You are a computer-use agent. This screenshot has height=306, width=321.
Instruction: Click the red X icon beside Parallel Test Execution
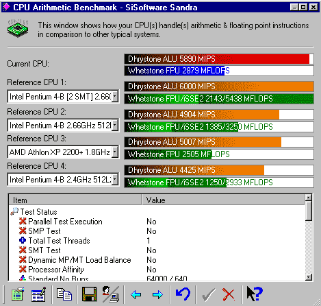[x=23, y=221]
